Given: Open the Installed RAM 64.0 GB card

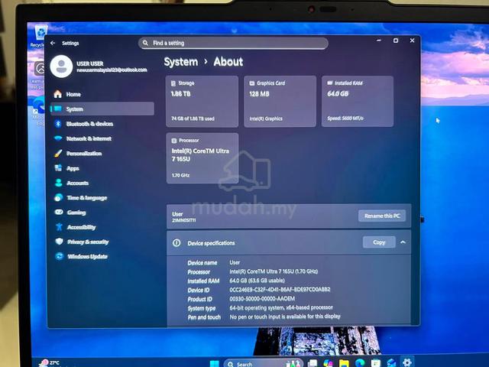Looking at the screenshot, I should pyautogui.click(x=358, y=102).
